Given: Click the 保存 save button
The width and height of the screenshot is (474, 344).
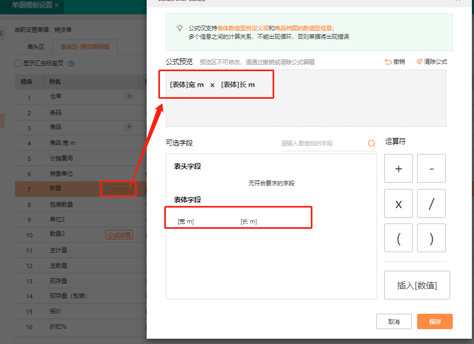Looking at the screenshot, I should click(435, 321).
